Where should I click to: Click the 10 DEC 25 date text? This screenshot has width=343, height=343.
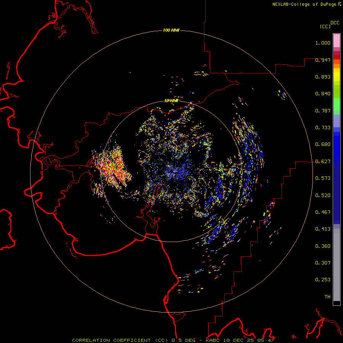[x=239, y=340]
